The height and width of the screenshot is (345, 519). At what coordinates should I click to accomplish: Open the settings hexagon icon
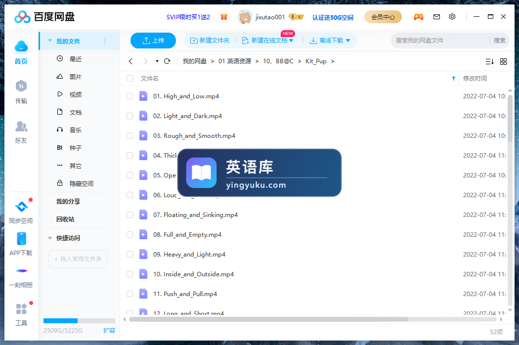(x=452, y=16)
